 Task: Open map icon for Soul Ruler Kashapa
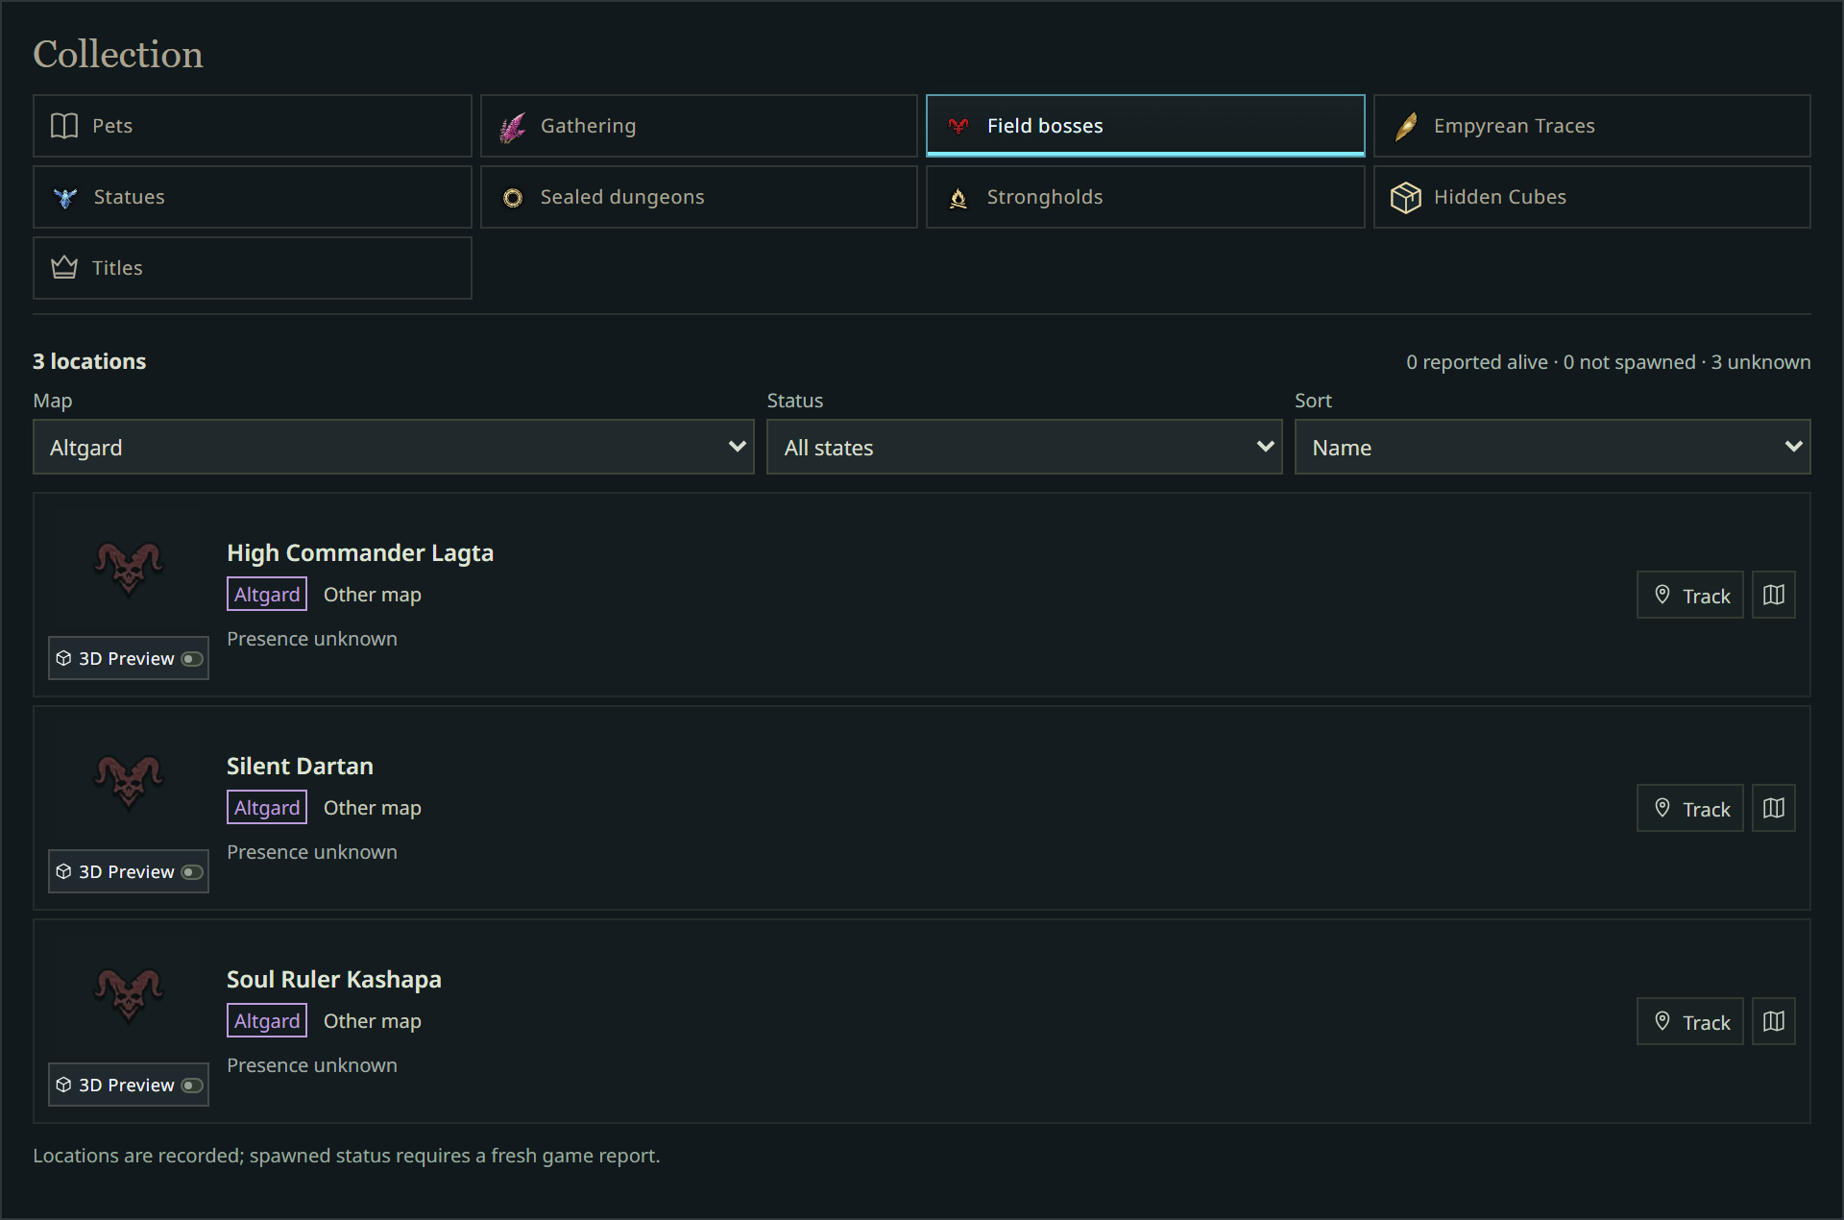click(1774, 1021)
